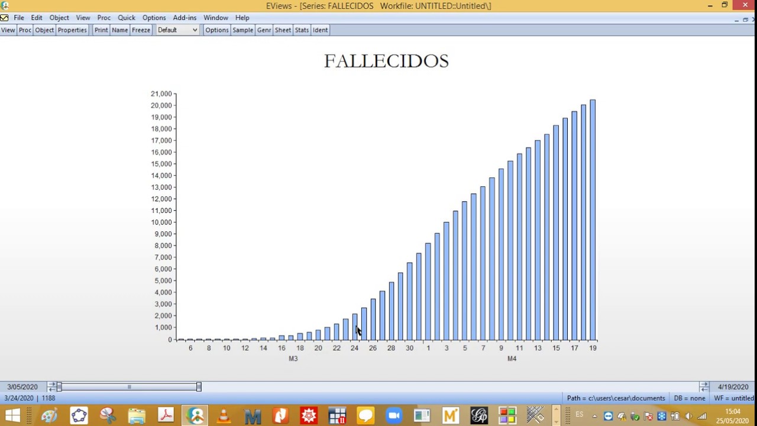Open the colorful squares app icon

click(x=507, y=415)
